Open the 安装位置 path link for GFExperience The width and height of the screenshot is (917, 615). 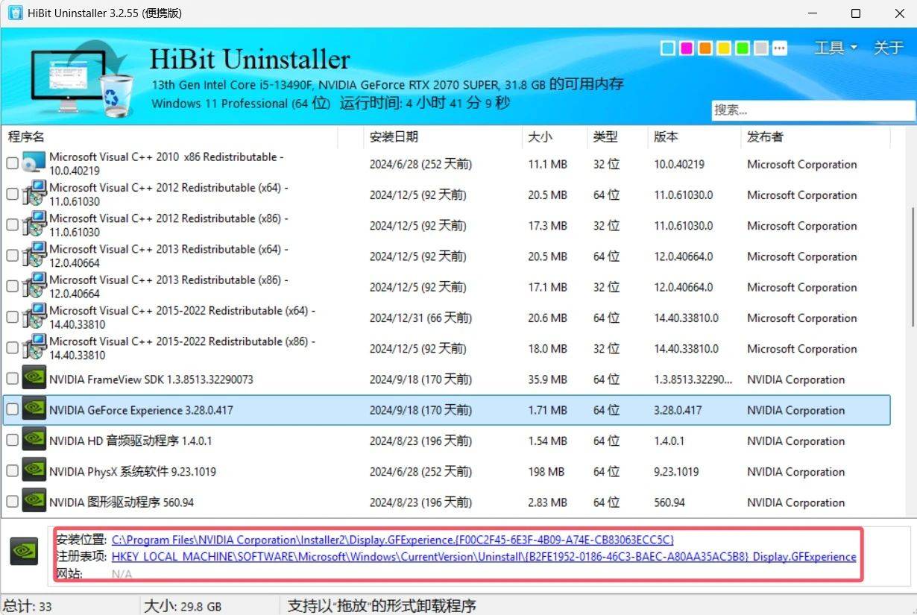tap(393, 539)
